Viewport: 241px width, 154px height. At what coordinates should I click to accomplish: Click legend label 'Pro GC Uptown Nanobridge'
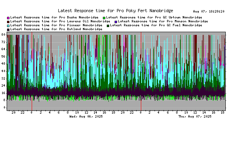click(x=178, y=17)
